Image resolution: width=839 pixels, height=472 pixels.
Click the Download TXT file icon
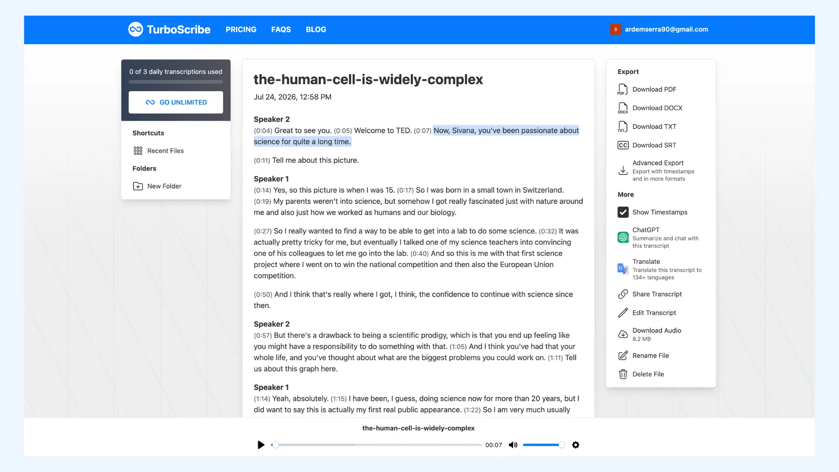click(x=623, y=127)
